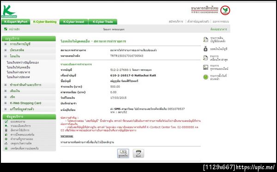Click the fee value 0.00
277x172 pixels.
(x=113, y=92)
